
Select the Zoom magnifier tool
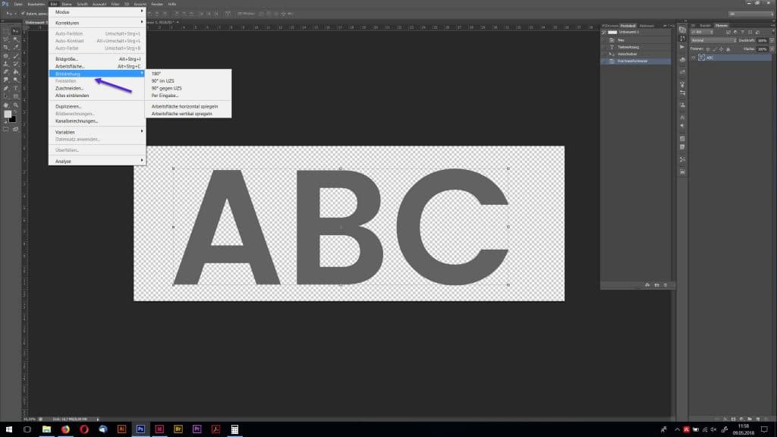tap(15, 105)
